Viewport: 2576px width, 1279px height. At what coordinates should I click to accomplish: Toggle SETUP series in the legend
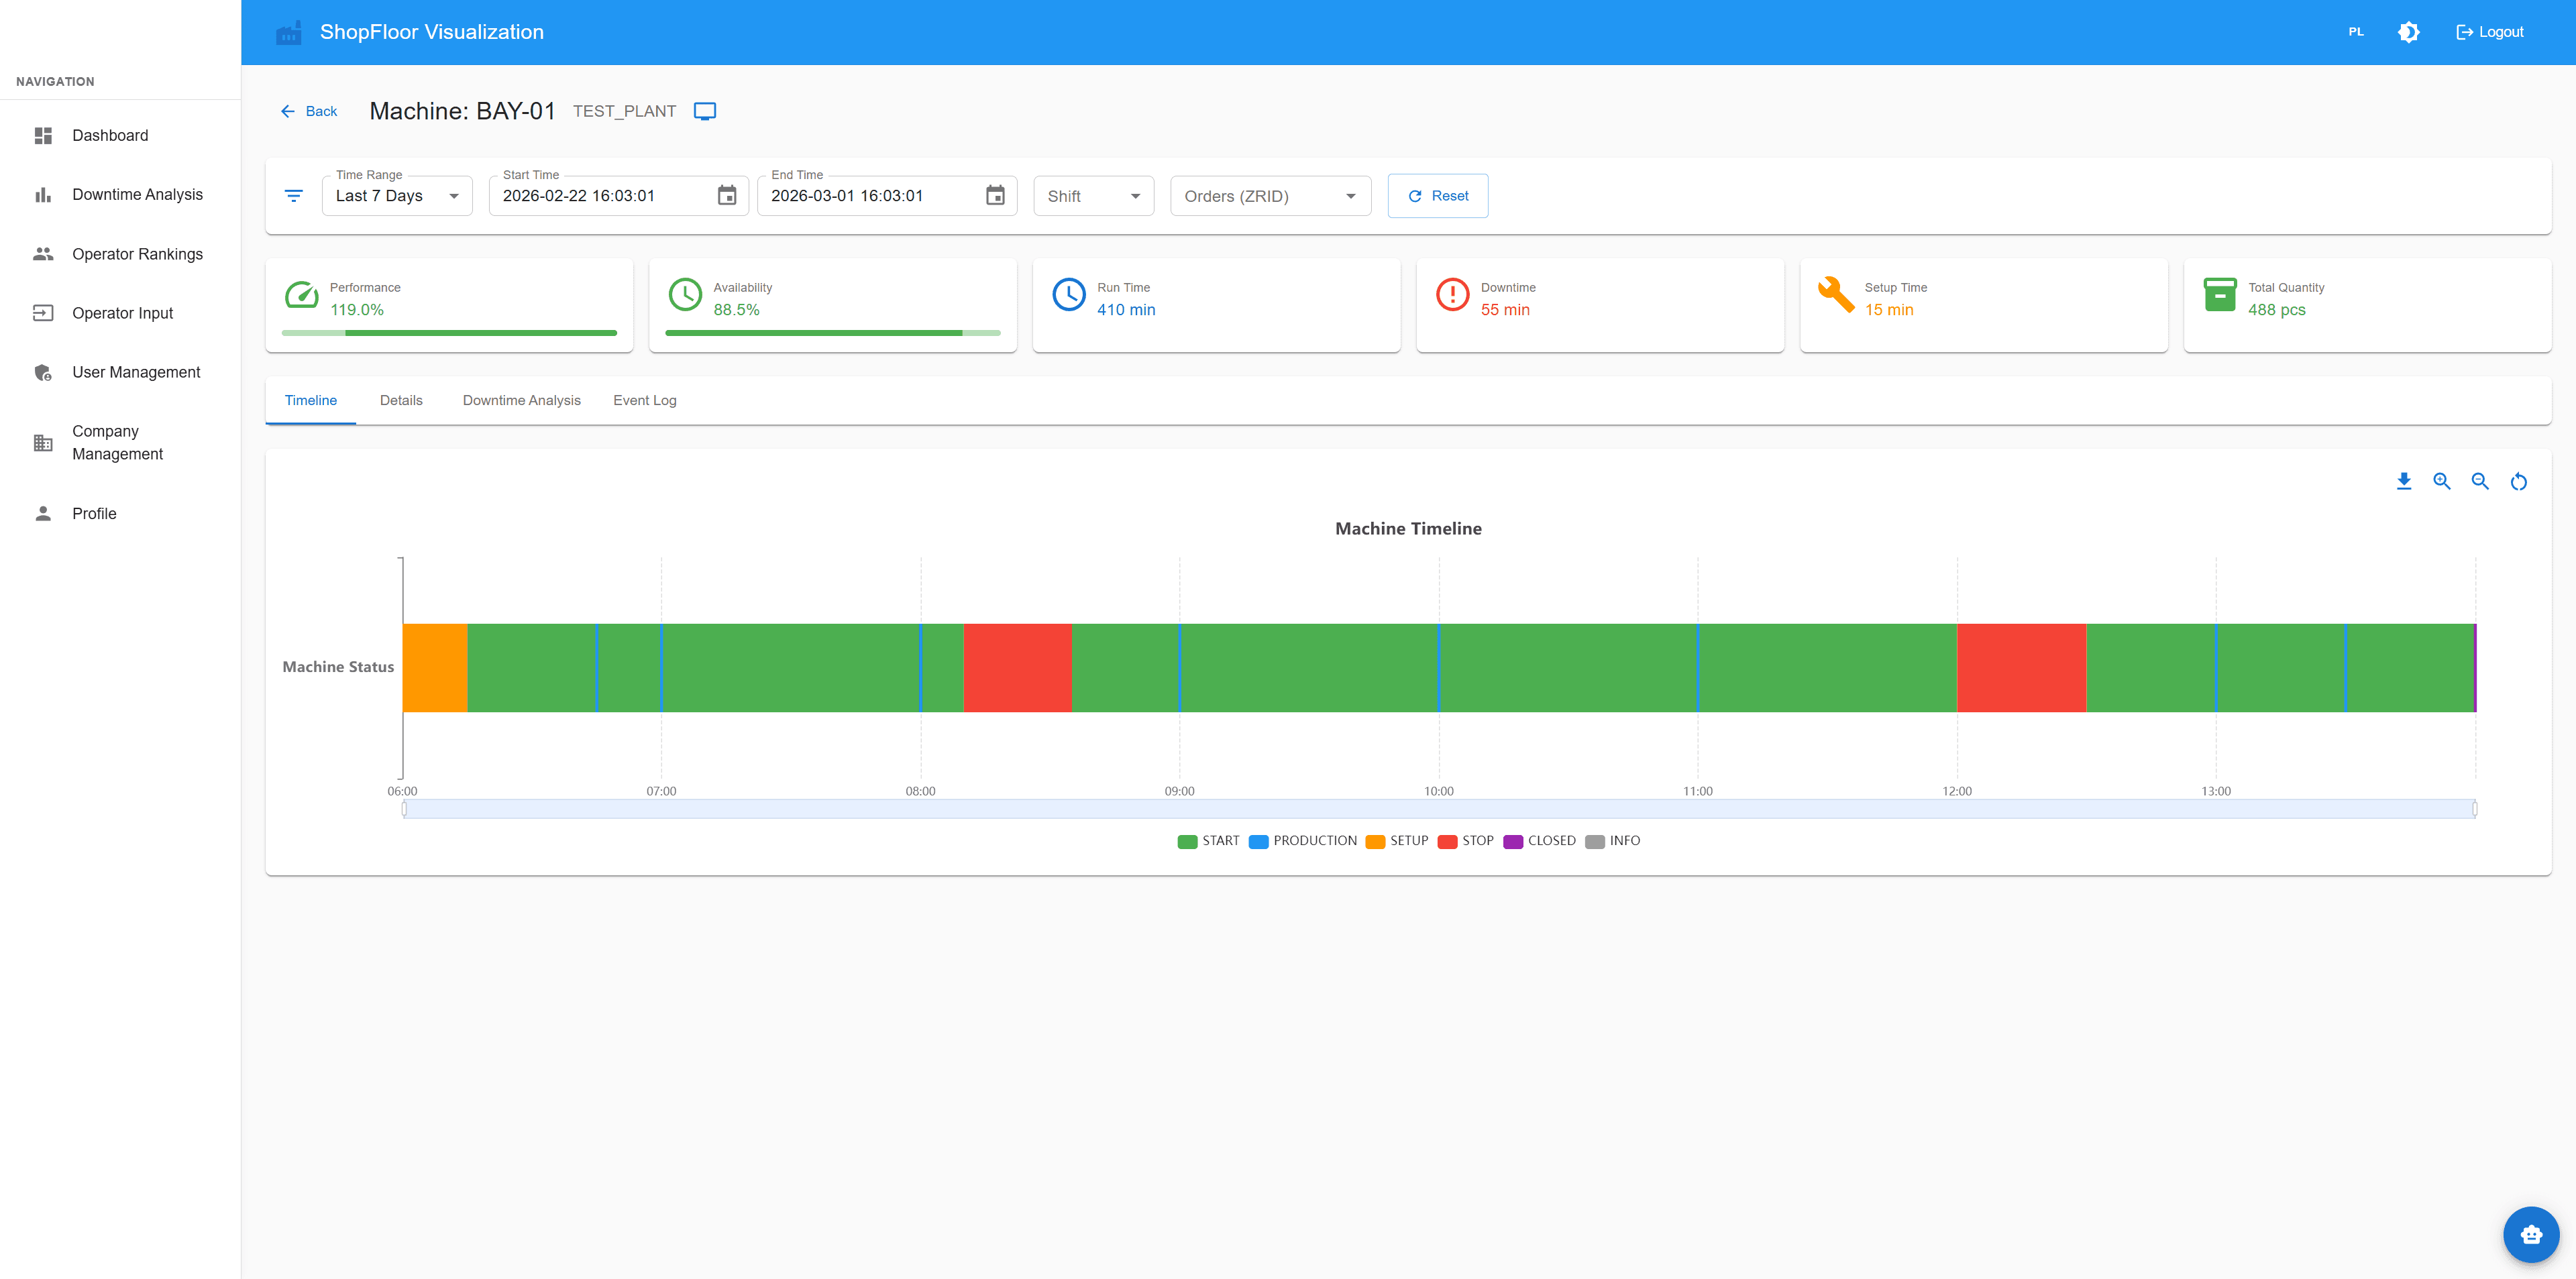[x=1397, y=841]
